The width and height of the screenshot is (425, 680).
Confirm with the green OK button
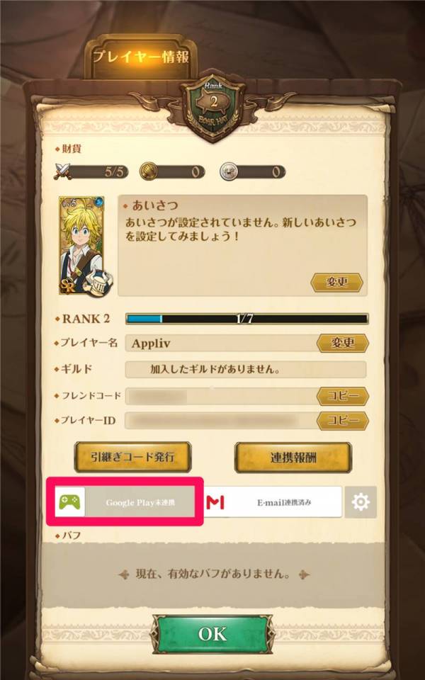pyautogui.click(x=212, y=634)
